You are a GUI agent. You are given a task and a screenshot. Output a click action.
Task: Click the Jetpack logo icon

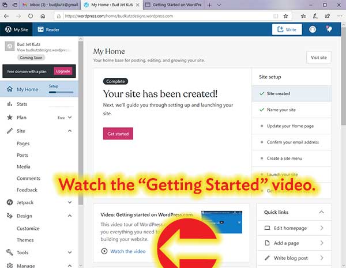click(x=9, y=202)
